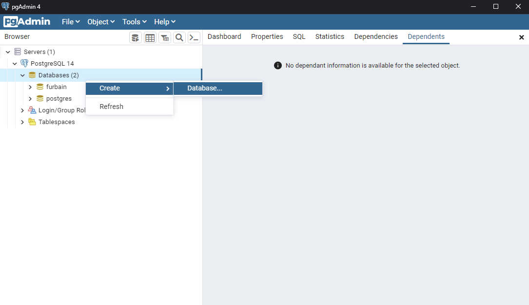Collapse the Databases (2) node
The height and width of the screenshot is (305, 529).
tap(22, 75)
